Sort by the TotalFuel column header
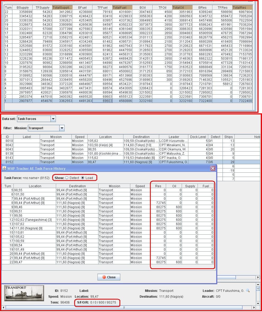The width and height of the screenshot is (262, 312). (122, 8)
